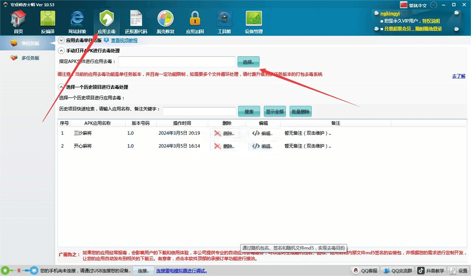Collapse the 应用去毒单任务版 section
Viewport: 471px width, 276px height.
tap(61, 40)
